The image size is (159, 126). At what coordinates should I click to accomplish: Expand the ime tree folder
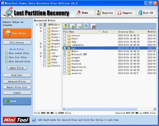tap(41, 53)
